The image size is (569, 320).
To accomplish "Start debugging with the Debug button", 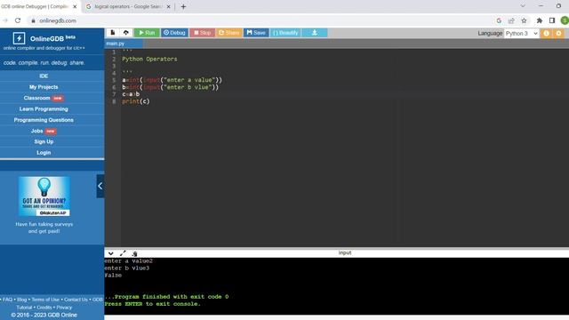I will point(174,33).
